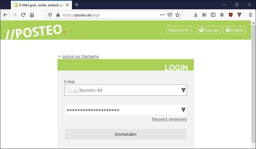Open password manager icon in E-Mail field
The image size is (256, 149).
click(183, 90)
